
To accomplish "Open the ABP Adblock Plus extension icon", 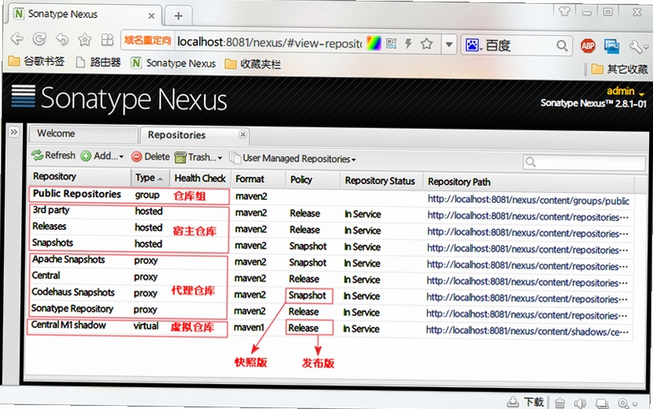I will pos(588,46).
